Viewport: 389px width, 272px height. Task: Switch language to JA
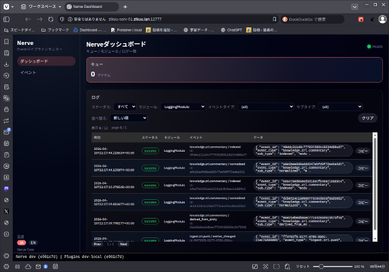21,242
